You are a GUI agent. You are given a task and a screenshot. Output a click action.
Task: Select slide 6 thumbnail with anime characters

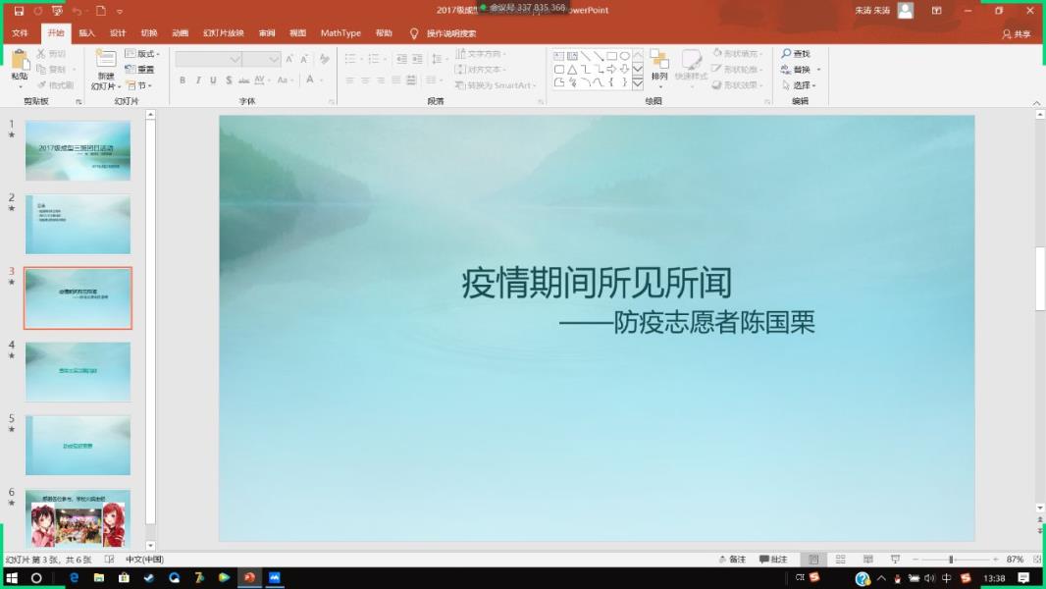point(78,519)
